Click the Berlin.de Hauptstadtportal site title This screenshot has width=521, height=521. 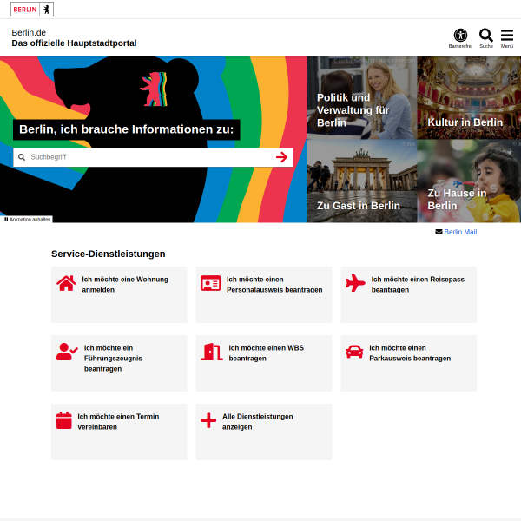click(74, 38)
